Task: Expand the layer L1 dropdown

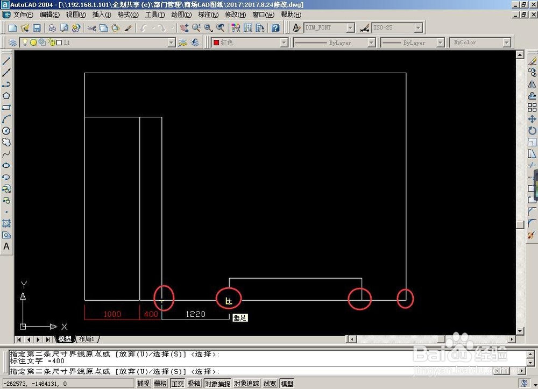Action: tap(171, 43)
